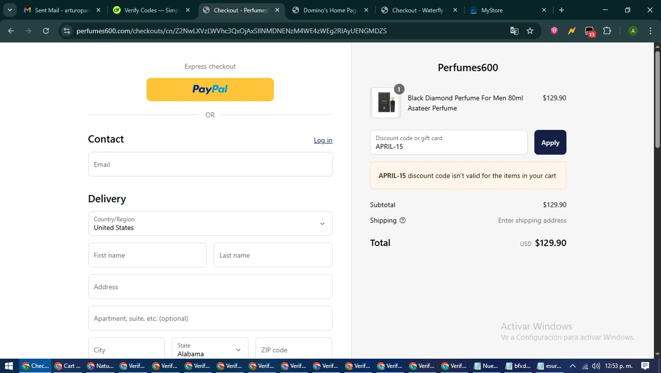Open the Chec... Chrome taskbar window

coord(35,366)
